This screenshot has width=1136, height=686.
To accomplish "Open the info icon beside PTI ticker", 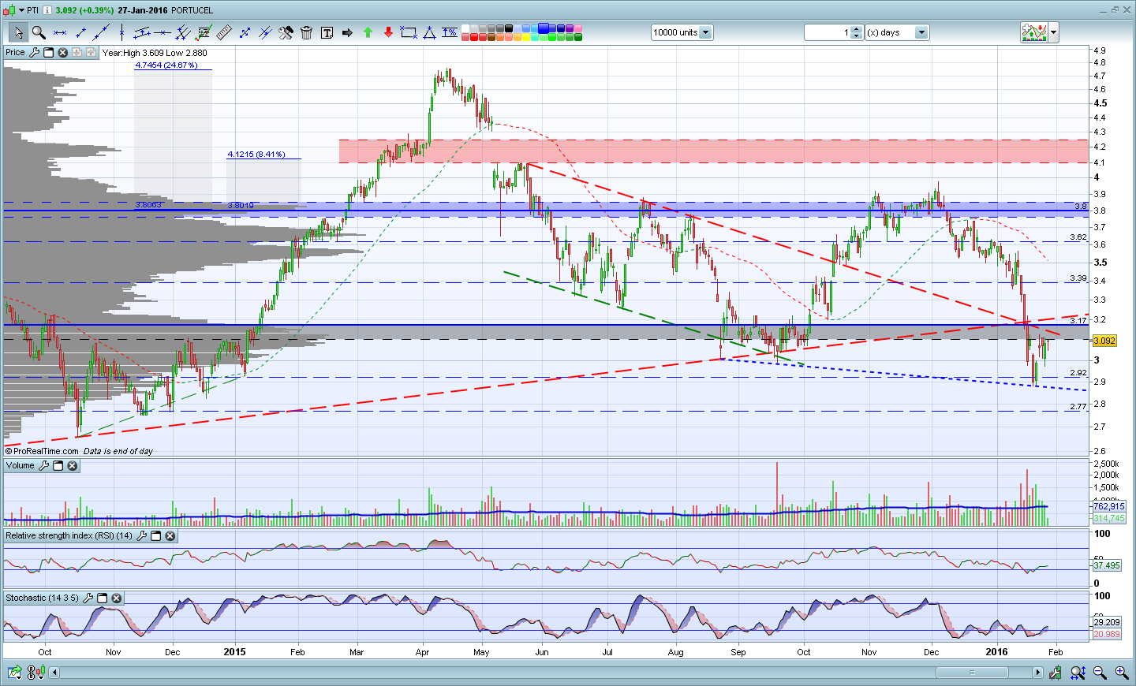I will (x=47, y=10).
